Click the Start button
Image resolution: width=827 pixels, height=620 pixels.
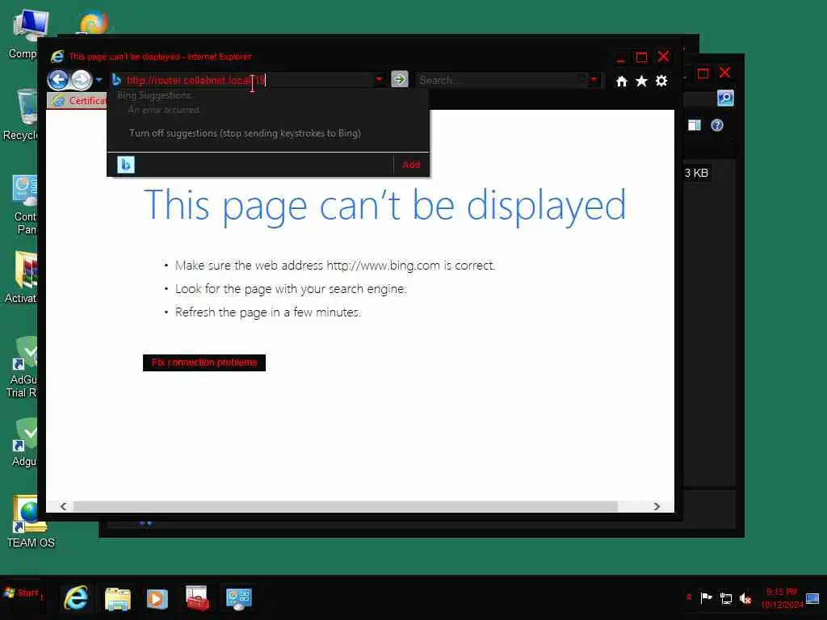click(x=22, y=593)
